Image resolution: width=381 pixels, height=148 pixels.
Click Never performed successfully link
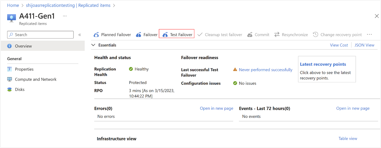(x=266, y=70)
